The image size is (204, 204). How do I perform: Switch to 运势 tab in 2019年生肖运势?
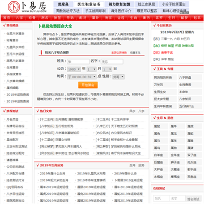(x=141, y=165)
